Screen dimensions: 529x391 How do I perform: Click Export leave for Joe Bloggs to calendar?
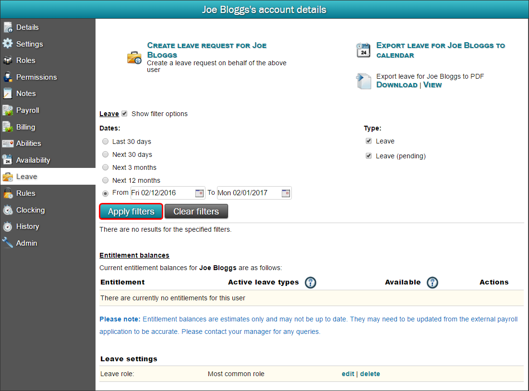(441, 50)
